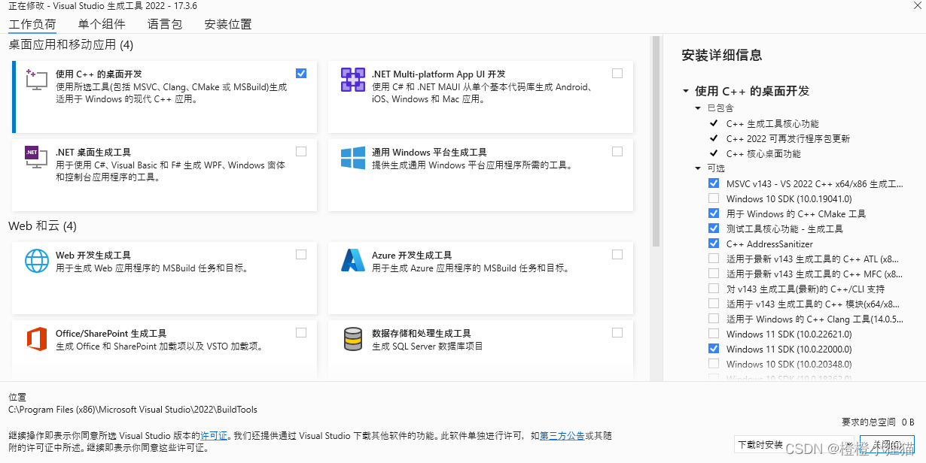The height and width of the screenshot is (463, 926).
Task: Click the 数据存储和处理生成工具 database icon
Action: tap(353, 339)
